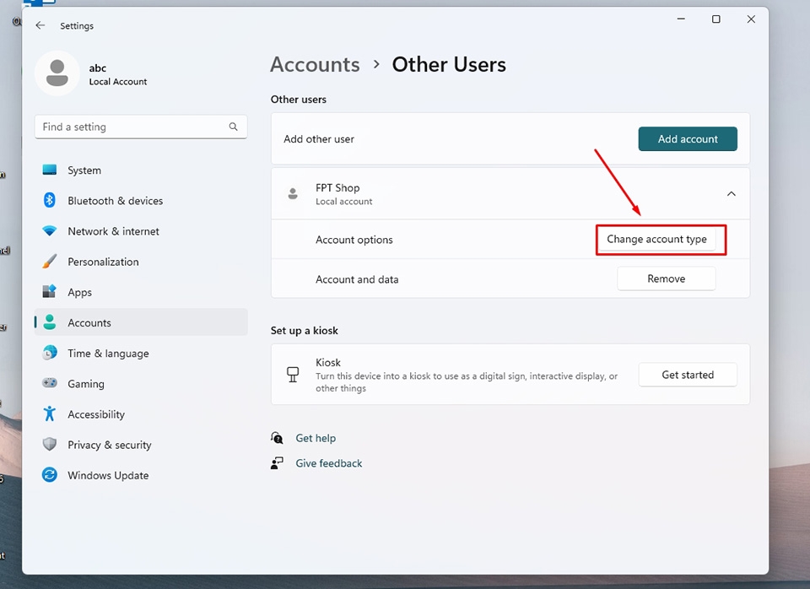
Task: Maximize the Settings window
Action: [x=716, y=19]
